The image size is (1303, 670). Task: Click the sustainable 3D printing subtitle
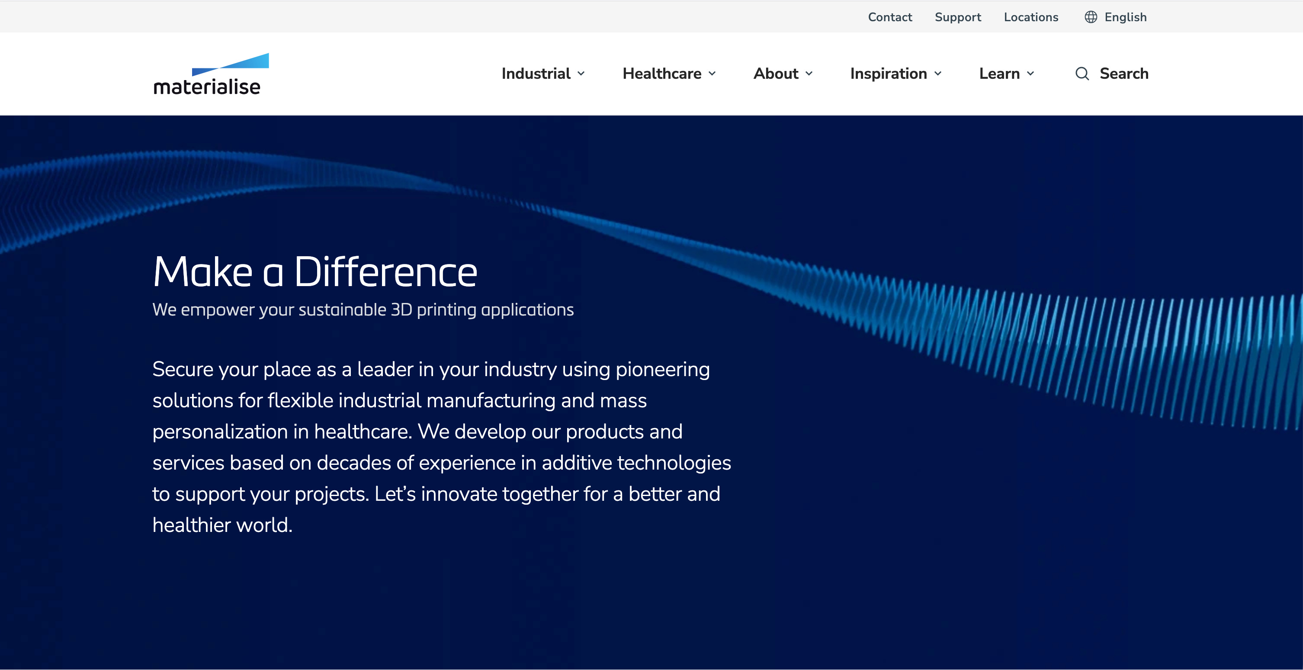pos(363,310)
